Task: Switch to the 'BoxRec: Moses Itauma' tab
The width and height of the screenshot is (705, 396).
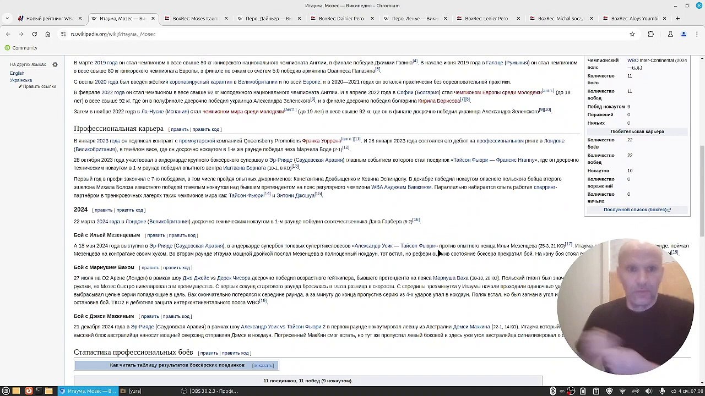Action: (195, 18)
